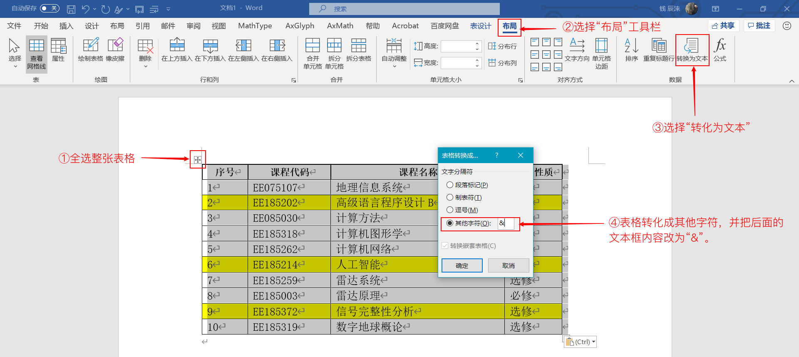Open the Quick Access Toolbar customize arrow
799x357 pixels.
click(x=168, y=9)
